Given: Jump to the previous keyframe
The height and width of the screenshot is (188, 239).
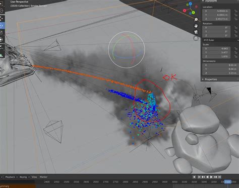Looking at the screenshot, I should (203, 177).
